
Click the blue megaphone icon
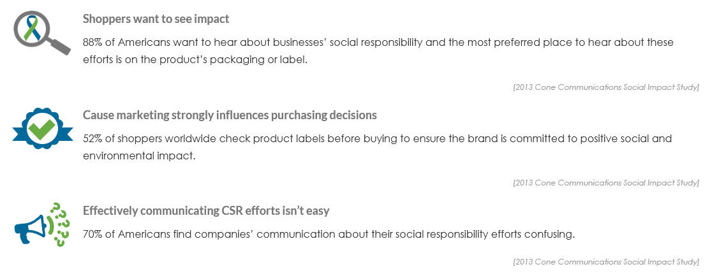tap(31, 228)
